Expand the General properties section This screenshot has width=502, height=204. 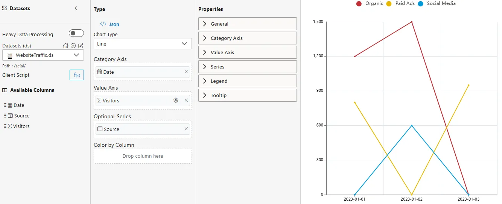tap(247, 24)
